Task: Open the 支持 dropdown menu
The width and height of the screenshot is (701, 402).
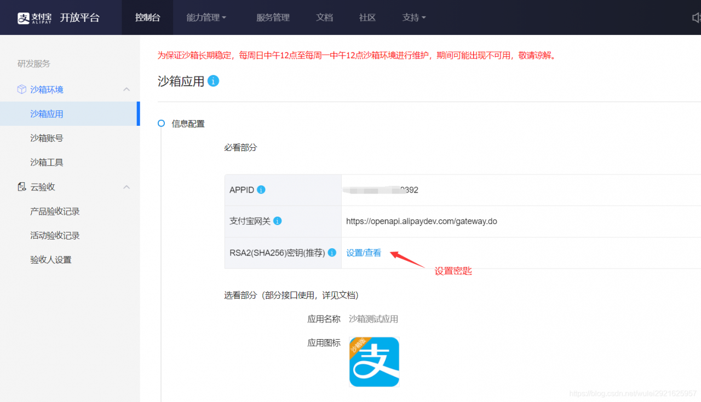Action: 414,18
